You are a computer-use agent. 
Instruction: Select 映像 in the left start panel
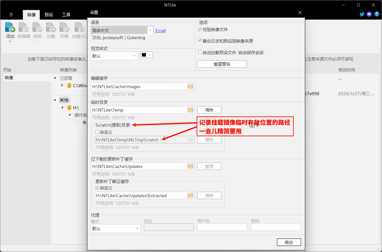[x=27, y=78]
